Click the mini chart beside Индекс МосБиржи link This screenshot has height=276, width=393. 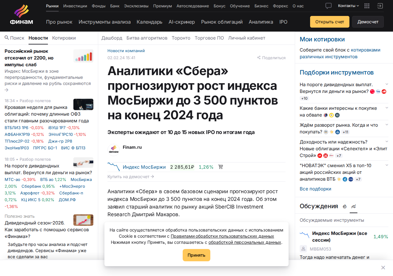114,167
